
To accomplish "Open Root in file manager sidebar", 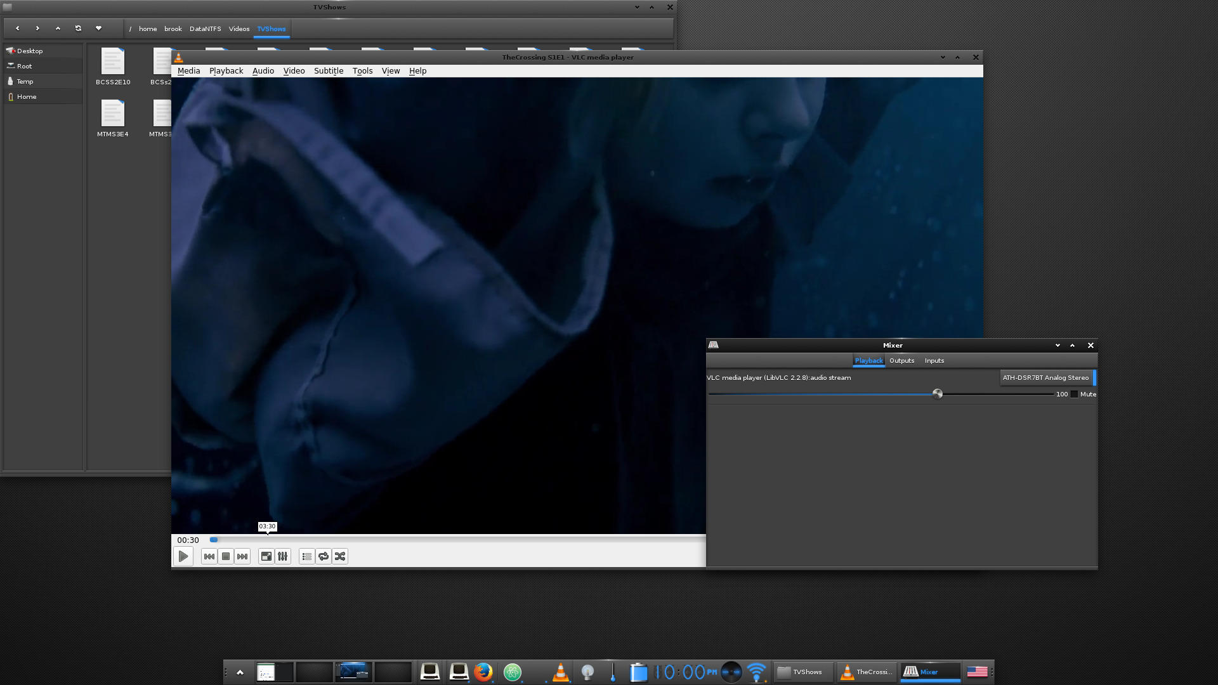I will pyautogui.click(x=44, y=66).
